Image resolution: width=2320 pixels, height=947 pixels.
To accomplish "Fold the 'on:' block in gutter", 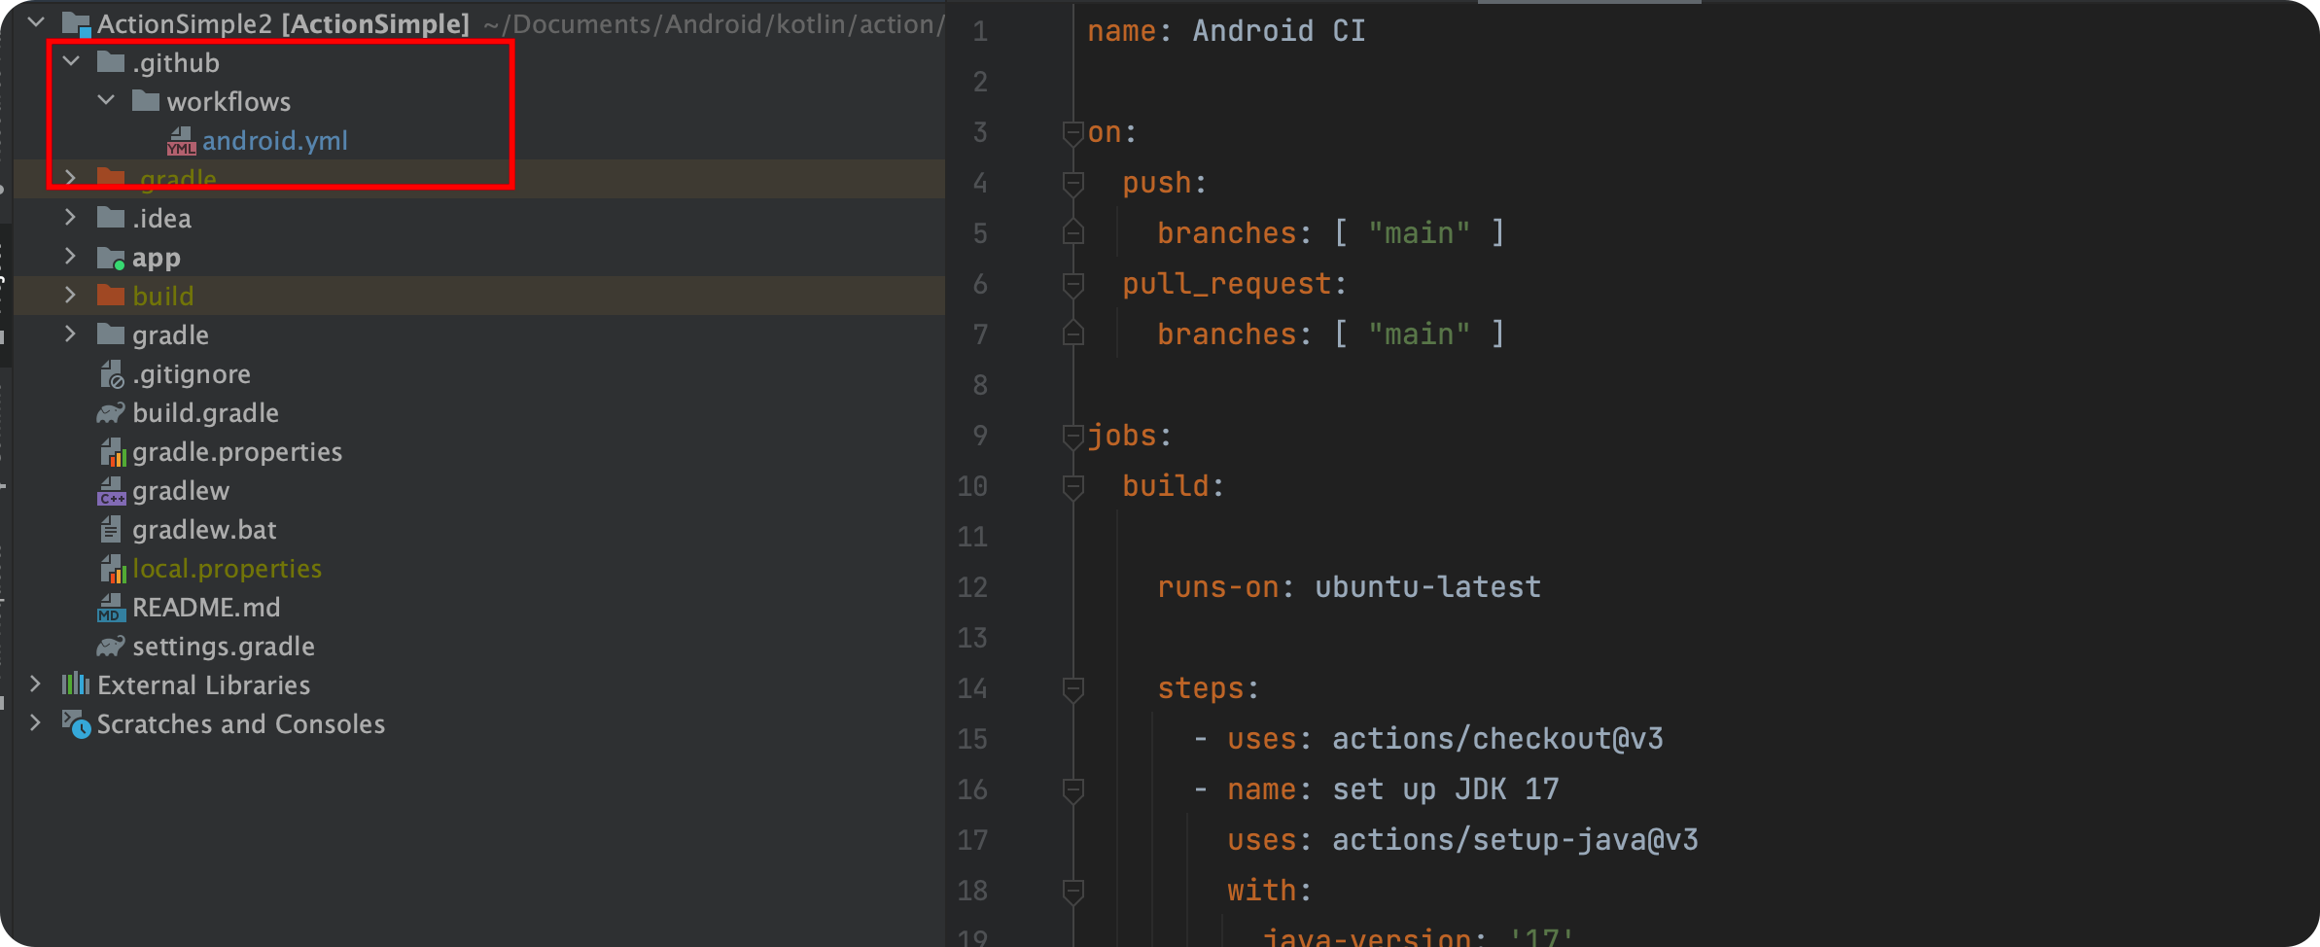I will click(x=1073, y=133).
